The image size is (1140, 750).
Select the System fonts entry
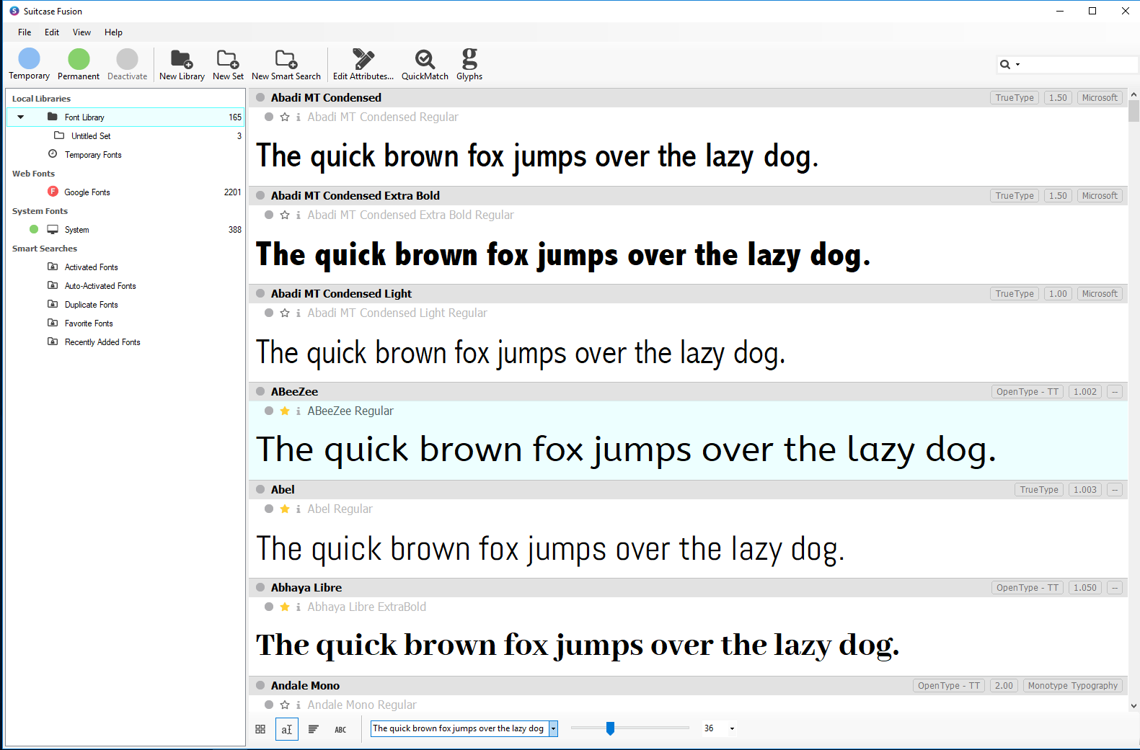(x=125, y=229)
